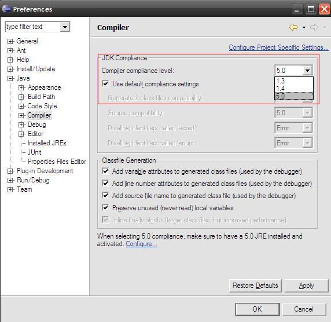The width and height of the screenshot is (331, 322).
Task: Open forward history dropdown arrow
Action: [325, 27]
